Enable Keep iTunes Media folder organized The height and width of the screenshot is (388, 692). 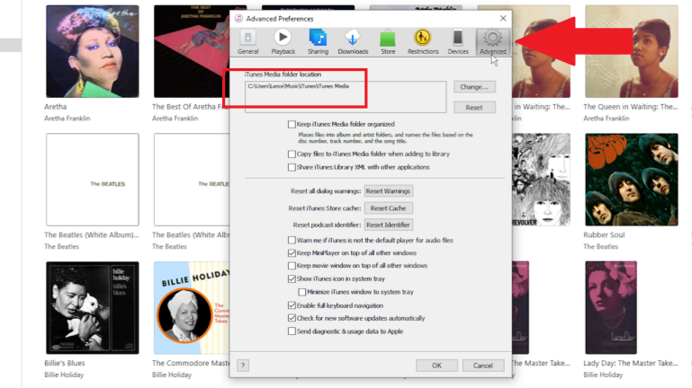292,125
